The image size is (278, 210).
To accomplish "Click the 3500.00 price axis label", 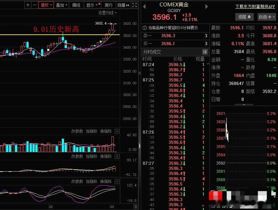I will coord(130,36).
